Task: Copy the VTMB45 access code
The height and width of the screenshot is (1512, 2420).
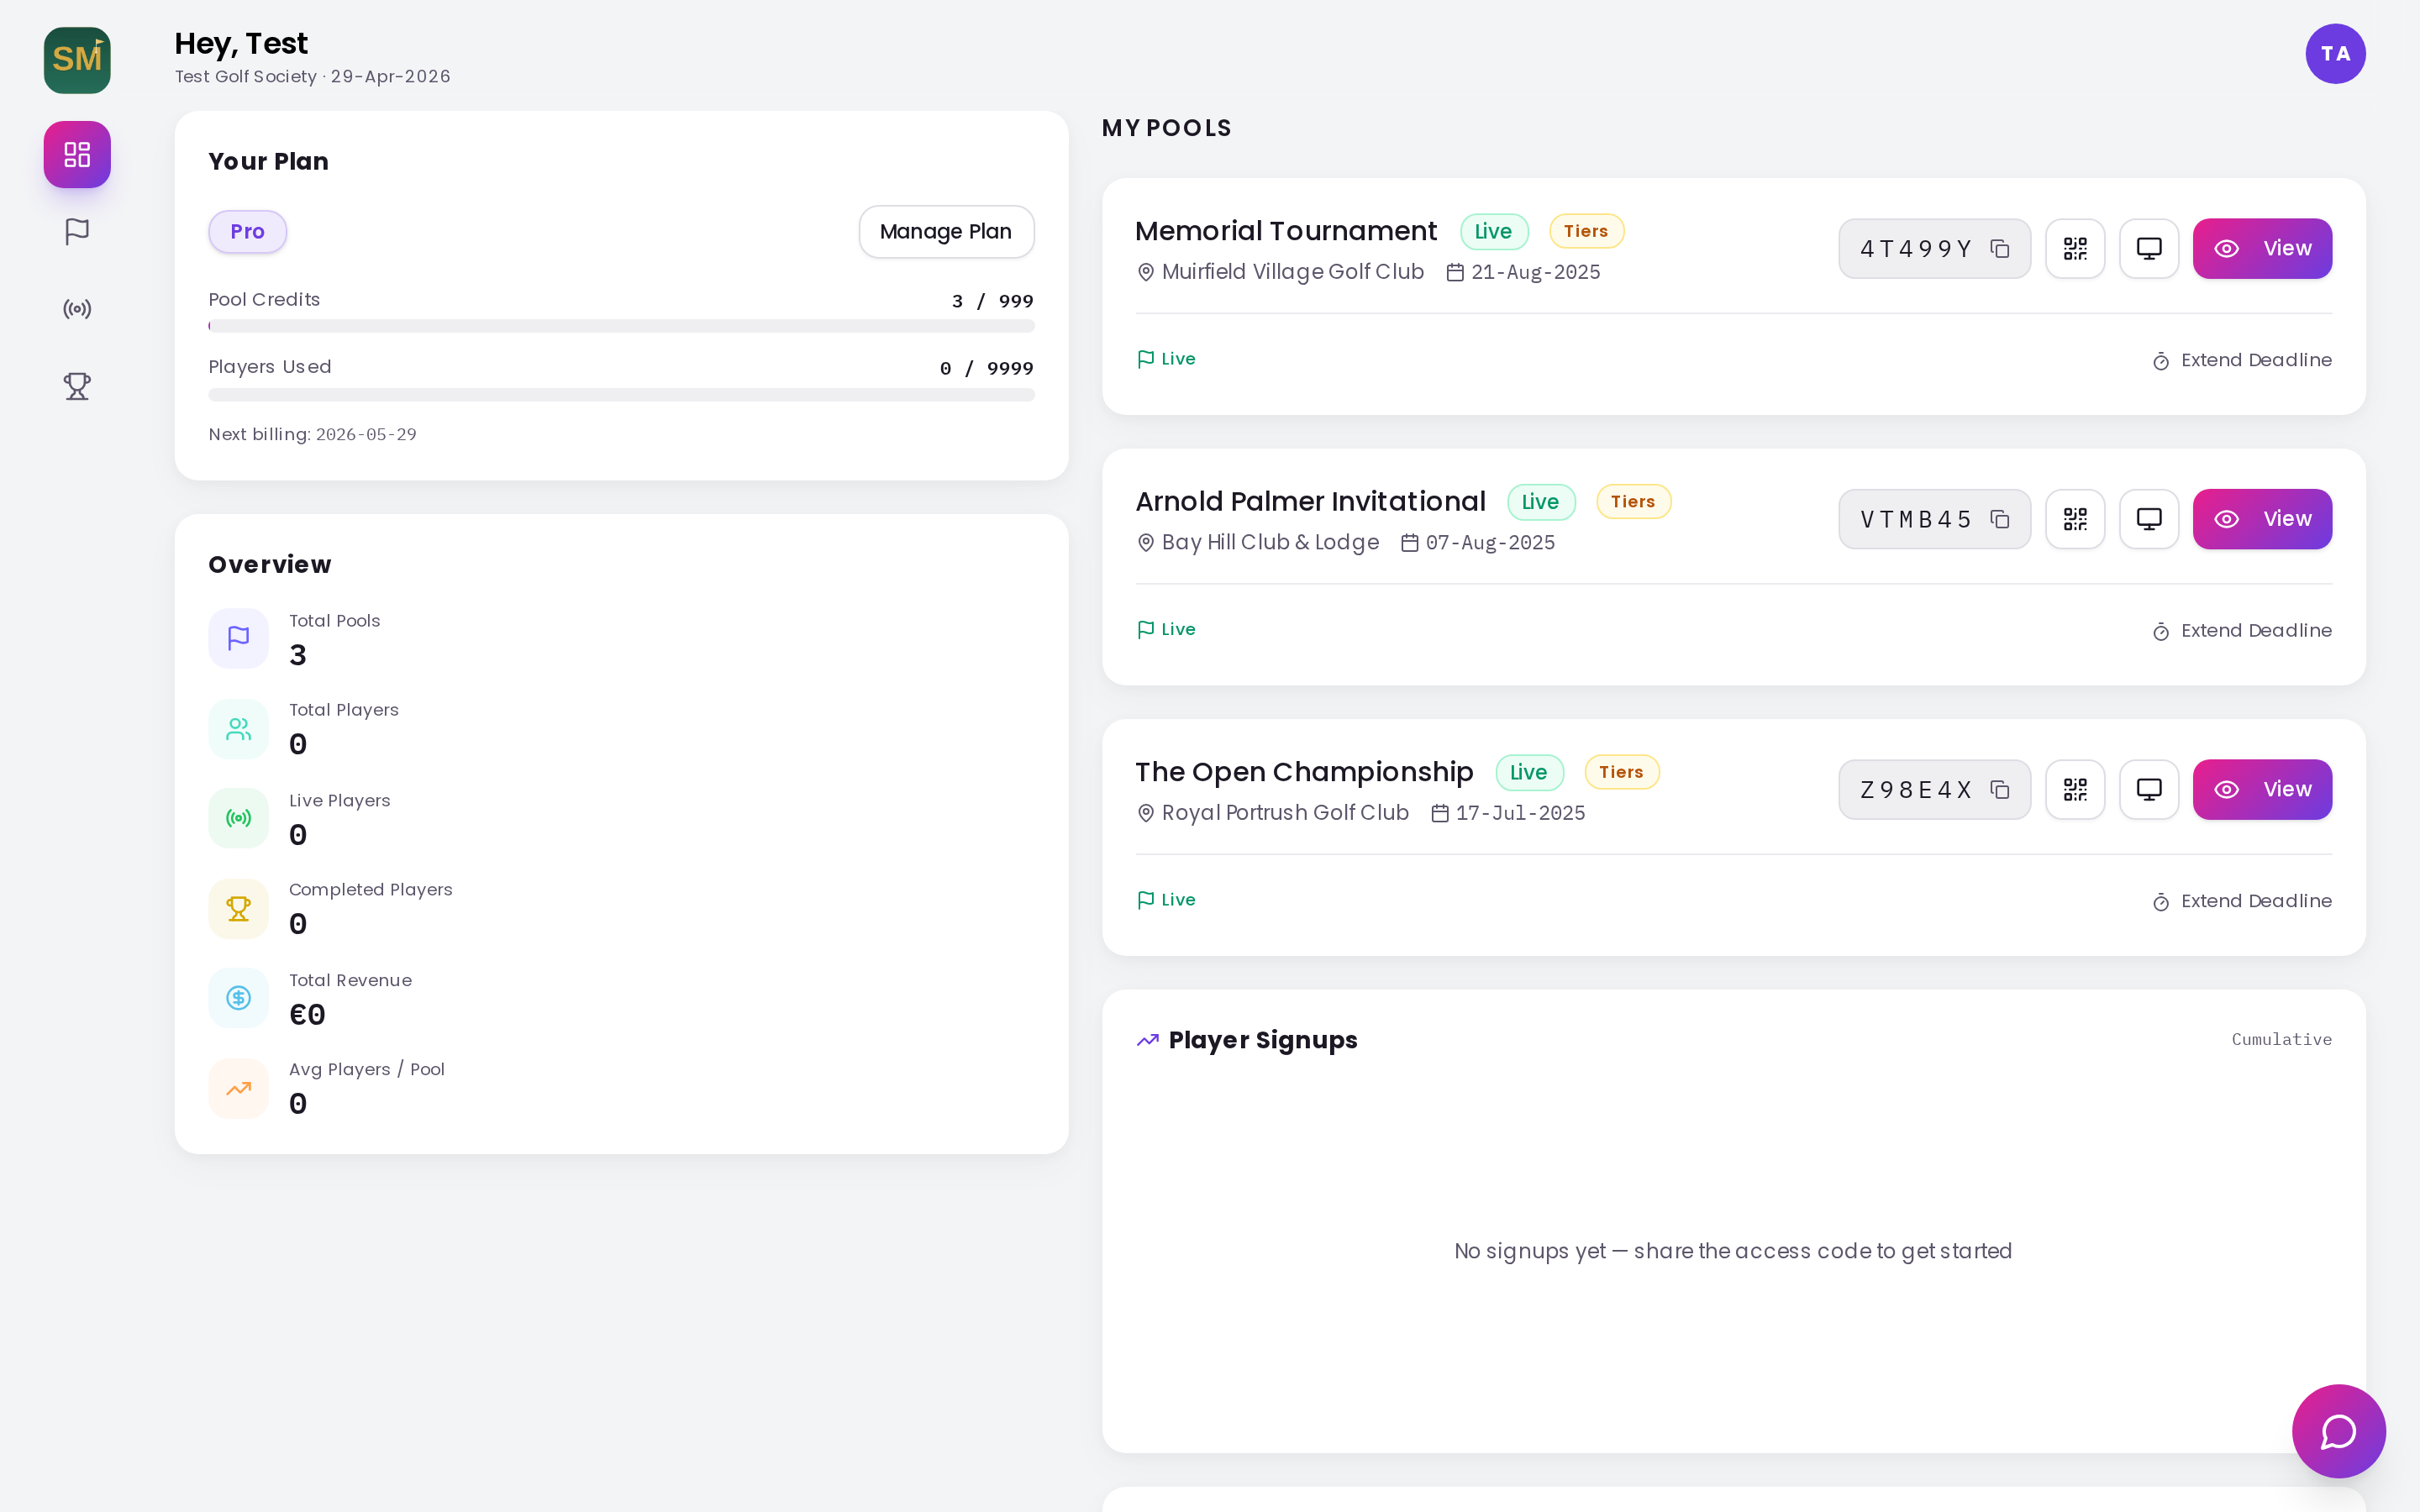Action: (2000, 519)
